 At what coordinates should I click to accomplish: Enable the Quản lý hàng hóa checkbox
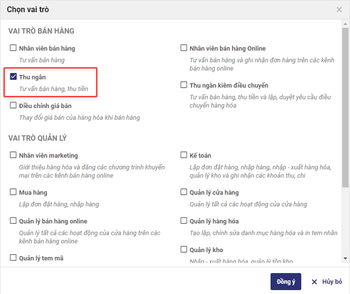coord(184,221)
